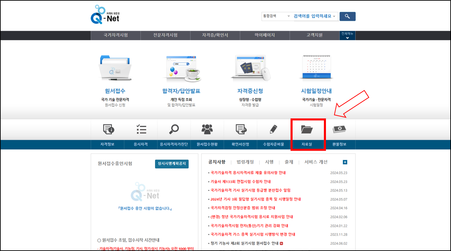The height and width of the screenshot is (251, 451).
Task: Open the 자료실 folder icon
Action: coord(308,129)
